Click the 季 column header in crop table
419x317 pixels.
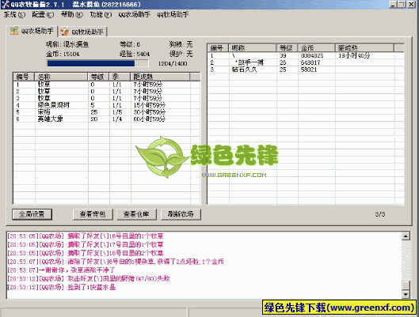click(120, 77)
